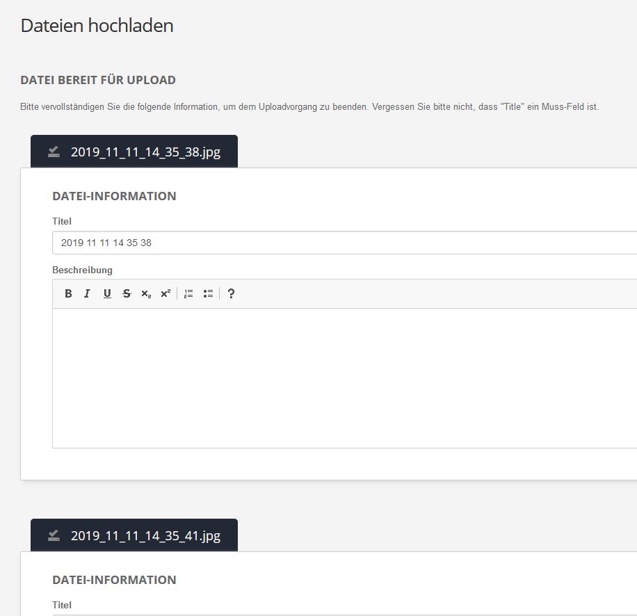The height and width of the screenshot is (616, 637).
Task: Click DATEI-INFORMATION heading of second file
Action: pos(114,580)
